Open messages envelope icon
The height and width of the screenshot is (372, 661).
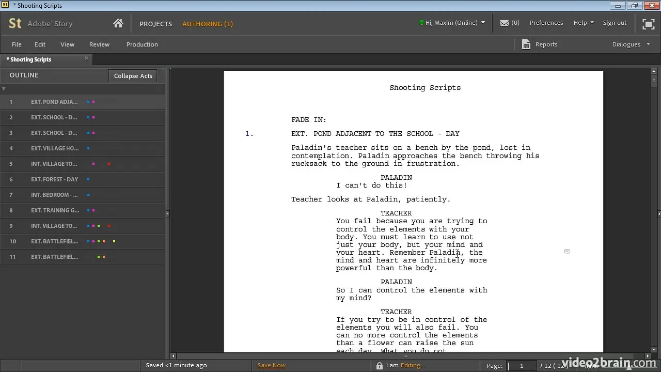click(505, 23)
